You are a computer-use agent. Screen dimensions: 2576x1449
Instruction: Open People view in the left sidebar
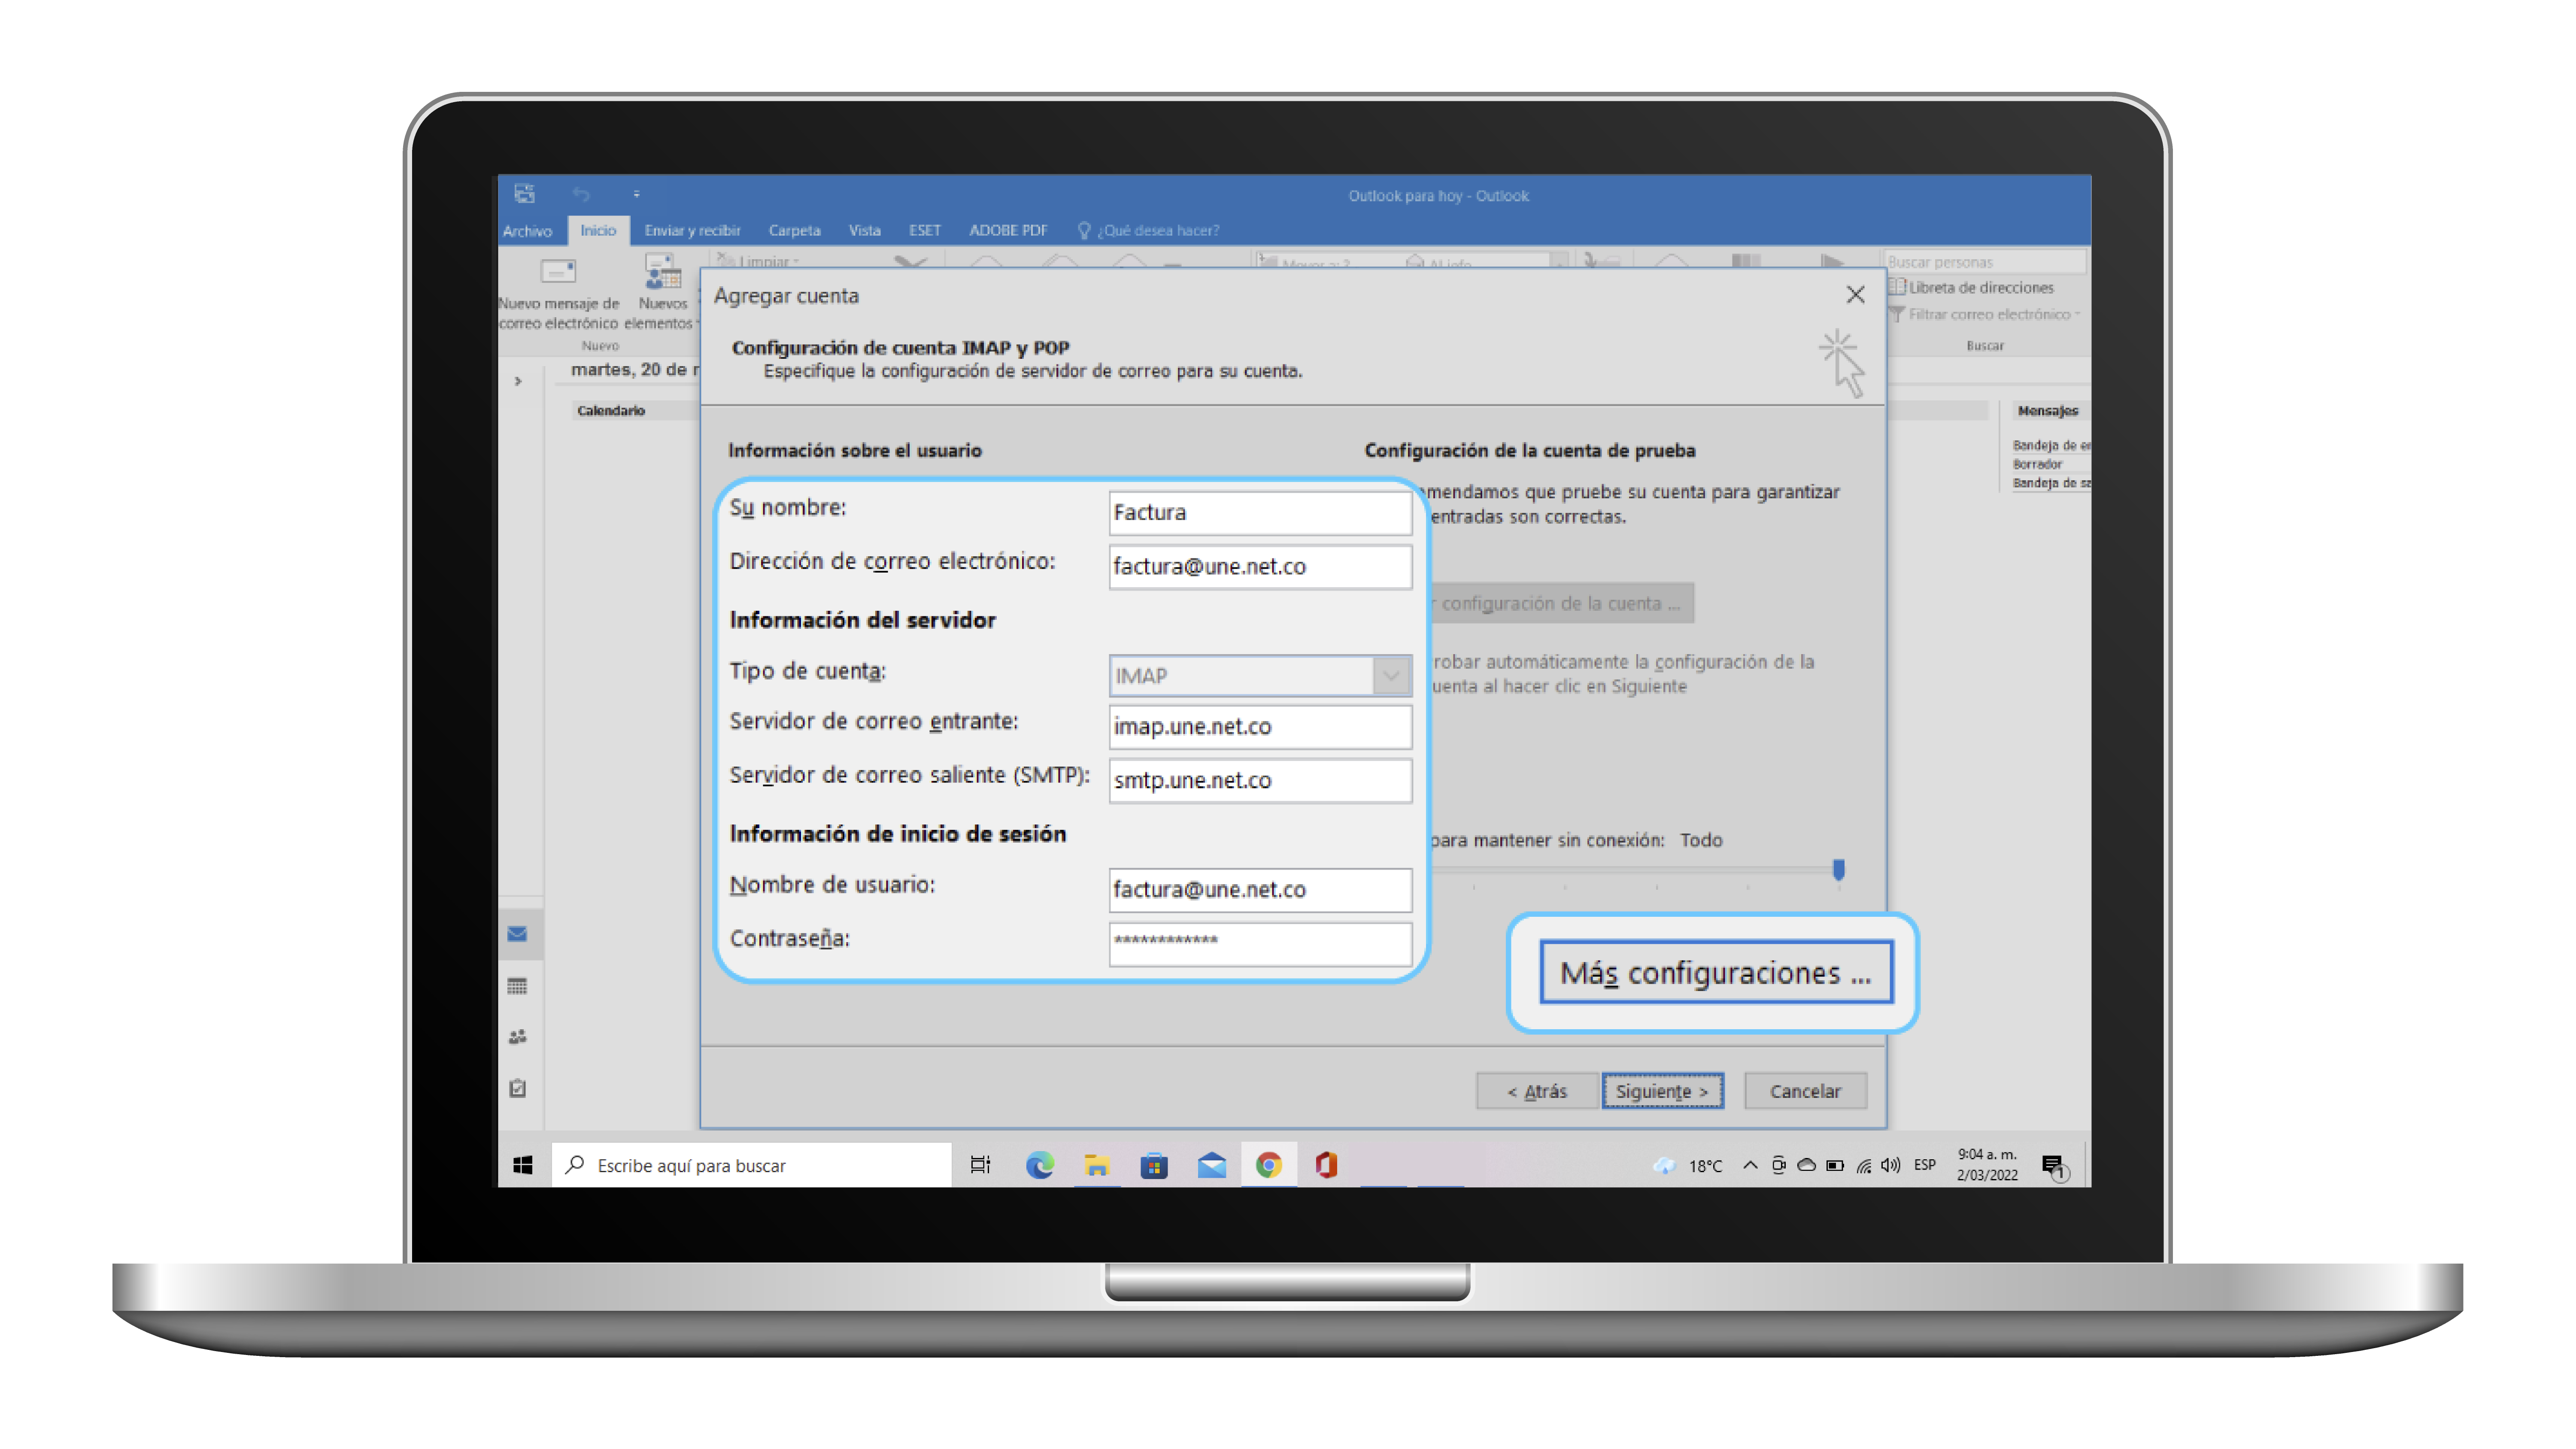click(x=517, y=1037)
